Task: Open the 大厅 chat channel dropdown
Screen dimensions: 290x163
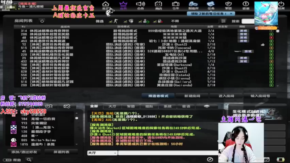Action: (x=102, y=153)
